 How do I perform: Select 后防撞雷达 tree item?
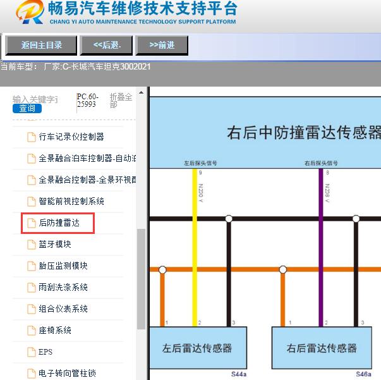pos(59,223)
